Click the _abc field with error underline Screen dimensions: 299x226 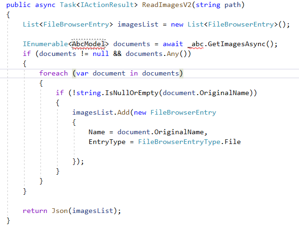point(196,44)
